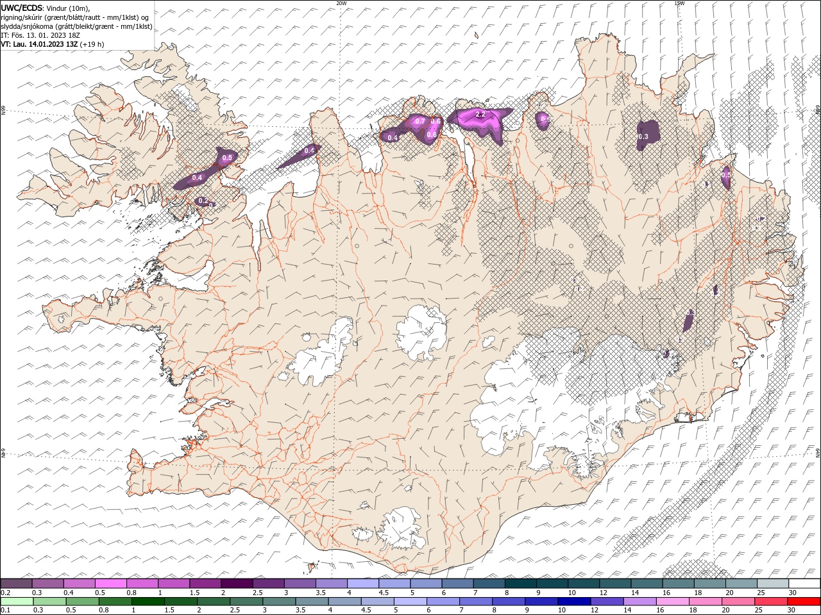Pick the light pink swatch between 16 and 18
This screenshot has width=821, height=615.
[672, 602]
